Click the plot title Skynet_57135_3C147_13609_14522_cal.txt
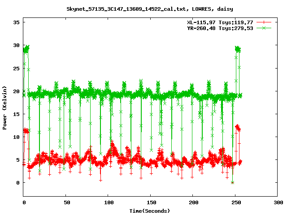Viewport: 287px width, 215px height. [127, 9]
